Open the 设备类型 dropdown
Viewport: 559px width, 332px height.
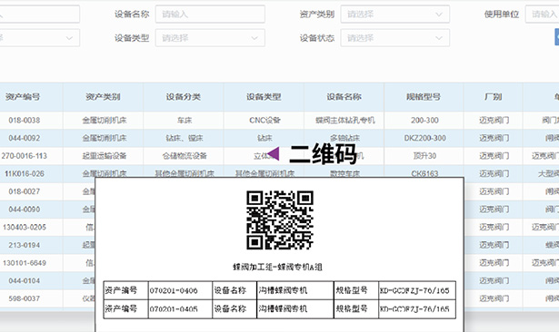[x=210, y=38]
